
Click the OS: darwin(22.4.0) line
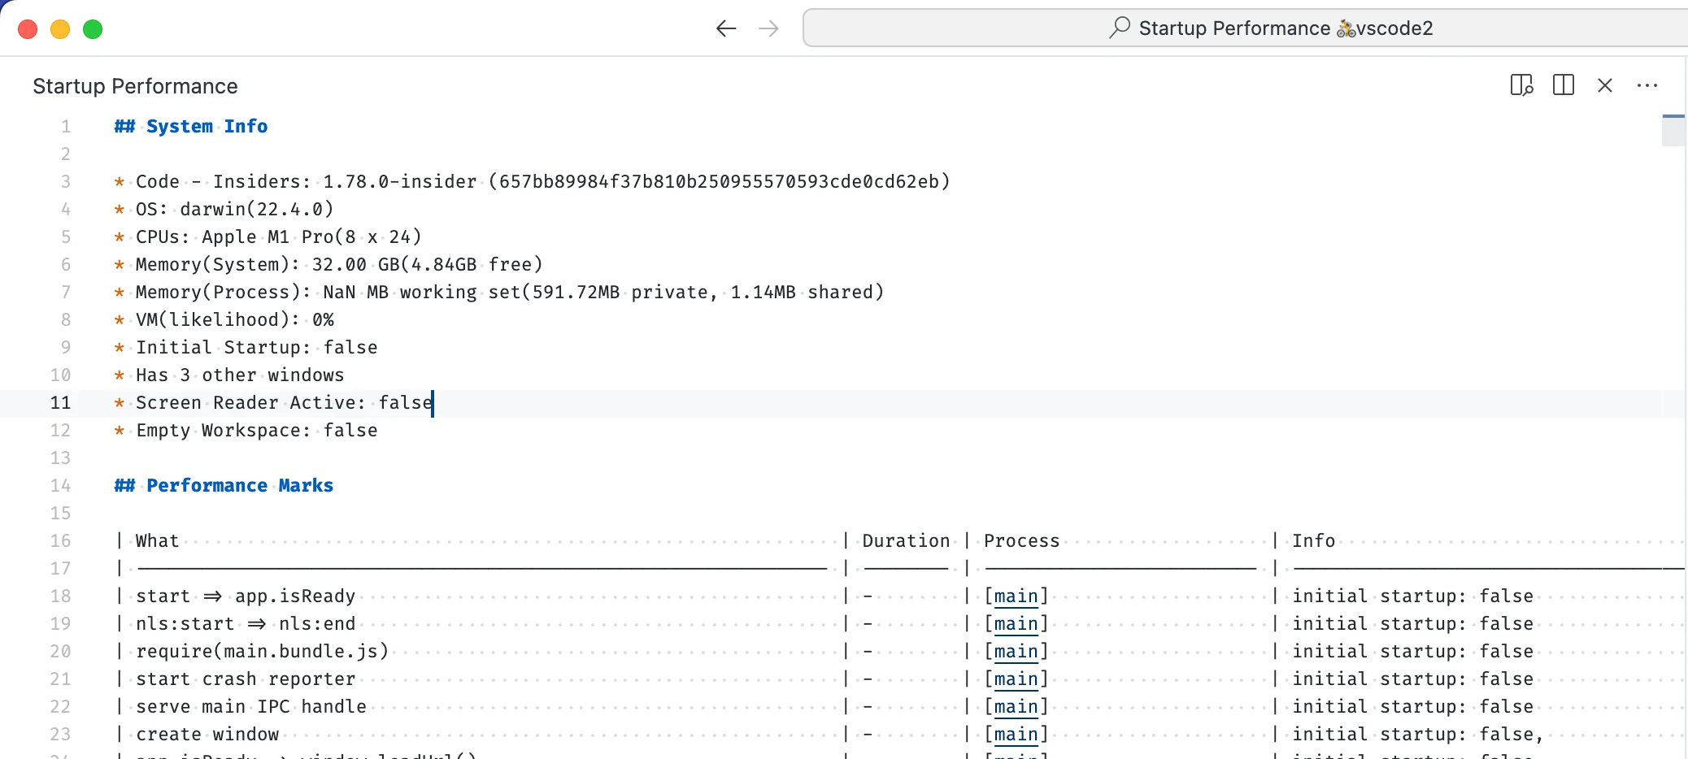pos(224,209)
